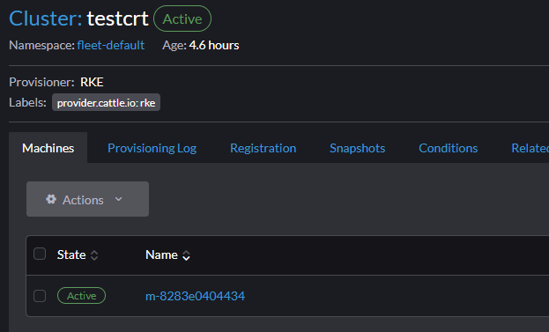Open the fleet-default namespace link
549x332 pixels.
coord(111,45)
